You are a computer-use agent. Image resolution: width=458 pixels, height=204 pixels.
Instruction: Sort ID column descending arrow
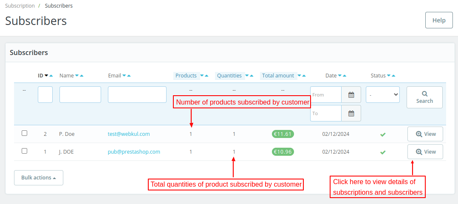pyautogui.click(x=46, y=76)
